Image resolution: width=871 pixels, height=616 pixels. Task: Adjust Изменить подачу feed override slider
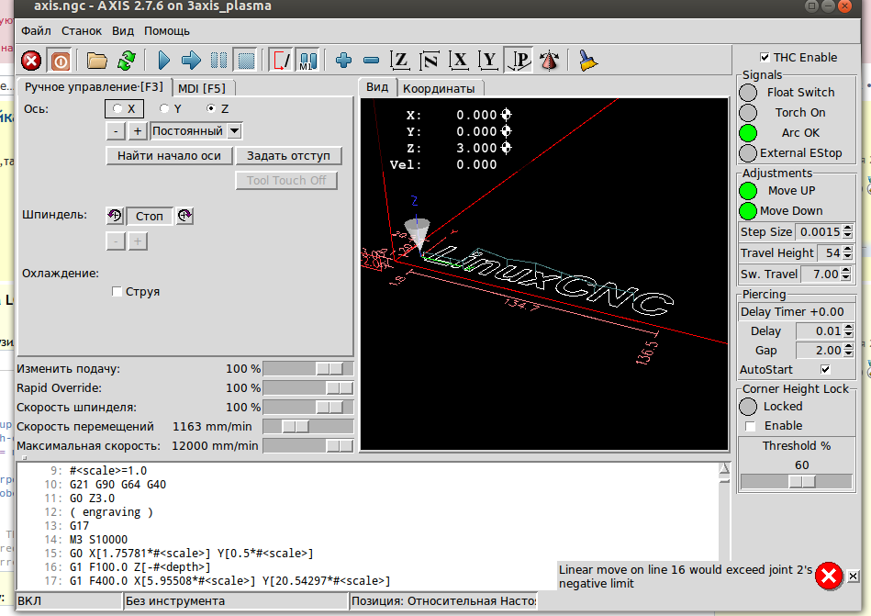pos(308,369)
